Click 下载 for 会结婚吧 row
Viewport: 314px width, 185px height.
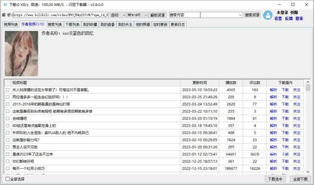pyautogui.click(x=285, y=119)
